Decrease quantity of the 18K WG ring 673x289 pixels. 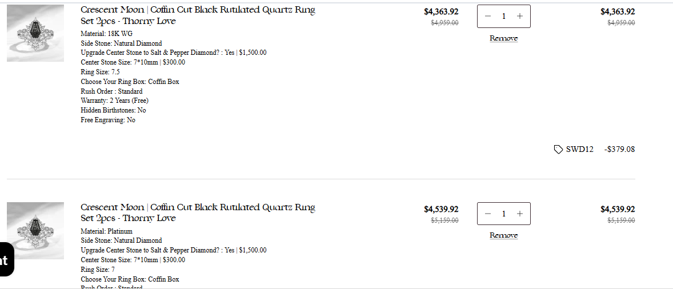click(x=488, y=16)
